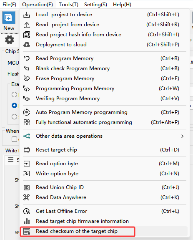This screenshot has width=193, height=240.
Task: Click the Erase Program Memory eraser icon
Action: (27, 78)
